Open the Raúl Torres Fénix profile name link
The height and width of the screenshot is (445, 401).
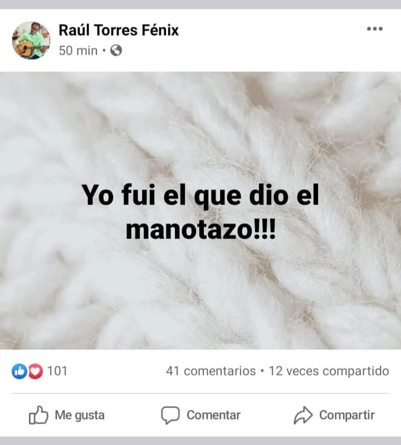(119, 30)
